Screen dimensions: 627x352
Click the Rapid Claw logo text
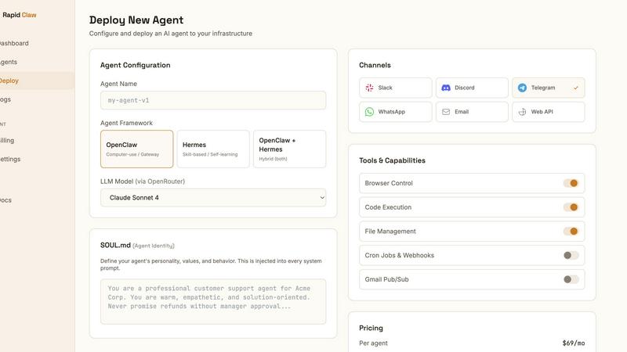point(19,15)
